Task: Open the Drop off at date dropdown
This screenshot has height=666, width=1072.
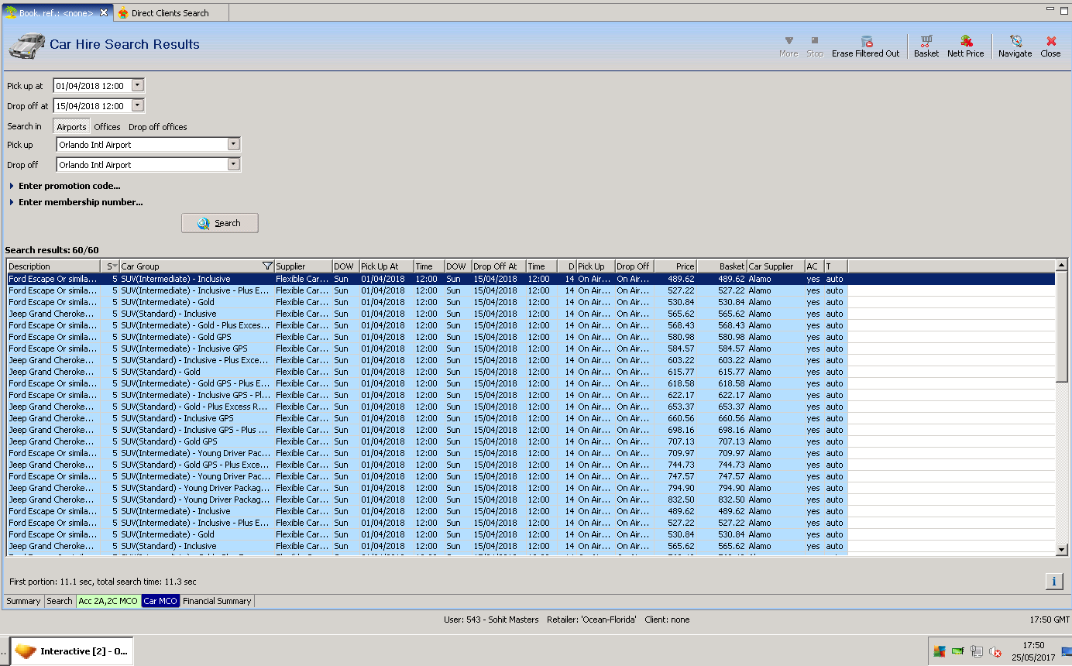Action: point(138,105)
